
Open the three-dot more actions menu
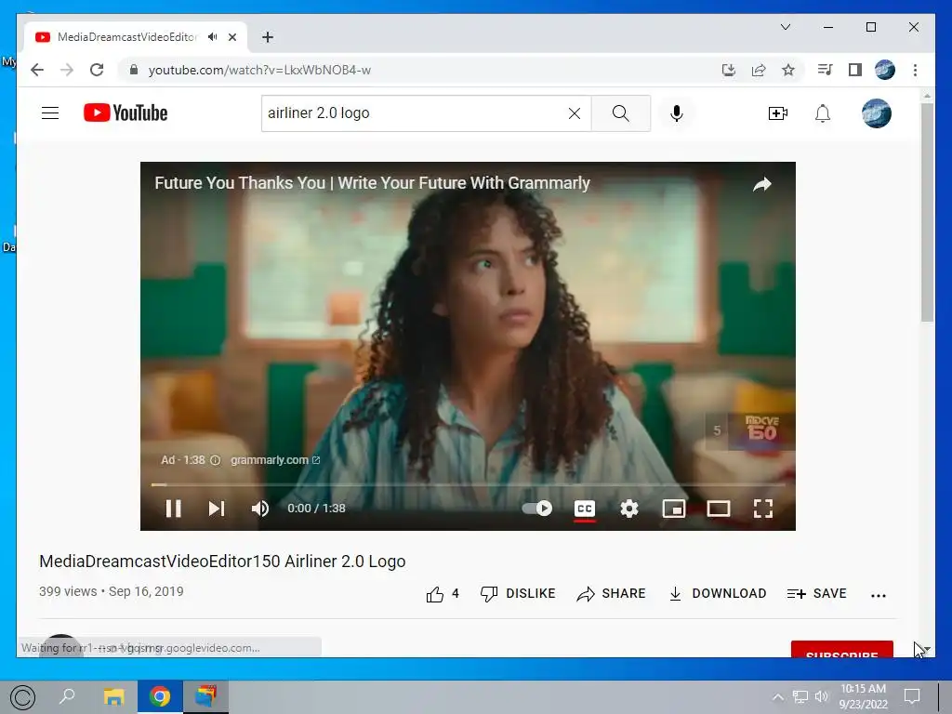click(878, 596)
